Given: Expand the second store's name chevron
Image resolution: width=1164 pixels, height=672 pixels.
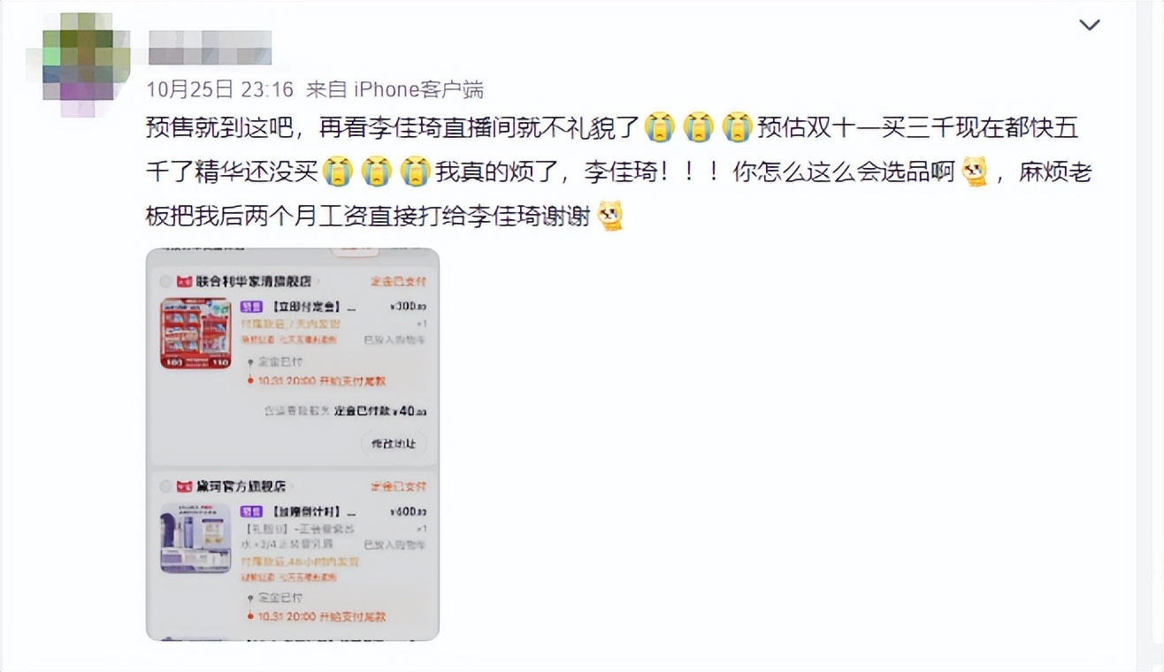Looking at the screenshot, I should coord(292,486).
